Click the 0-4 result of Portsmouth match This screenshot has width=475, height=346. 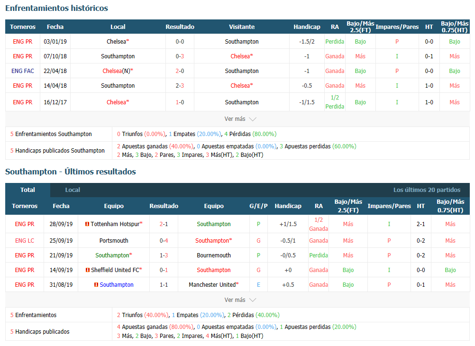(164, 241)
